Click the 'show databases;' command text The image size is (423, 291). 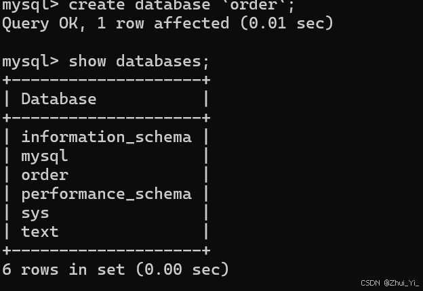(139, 62)
